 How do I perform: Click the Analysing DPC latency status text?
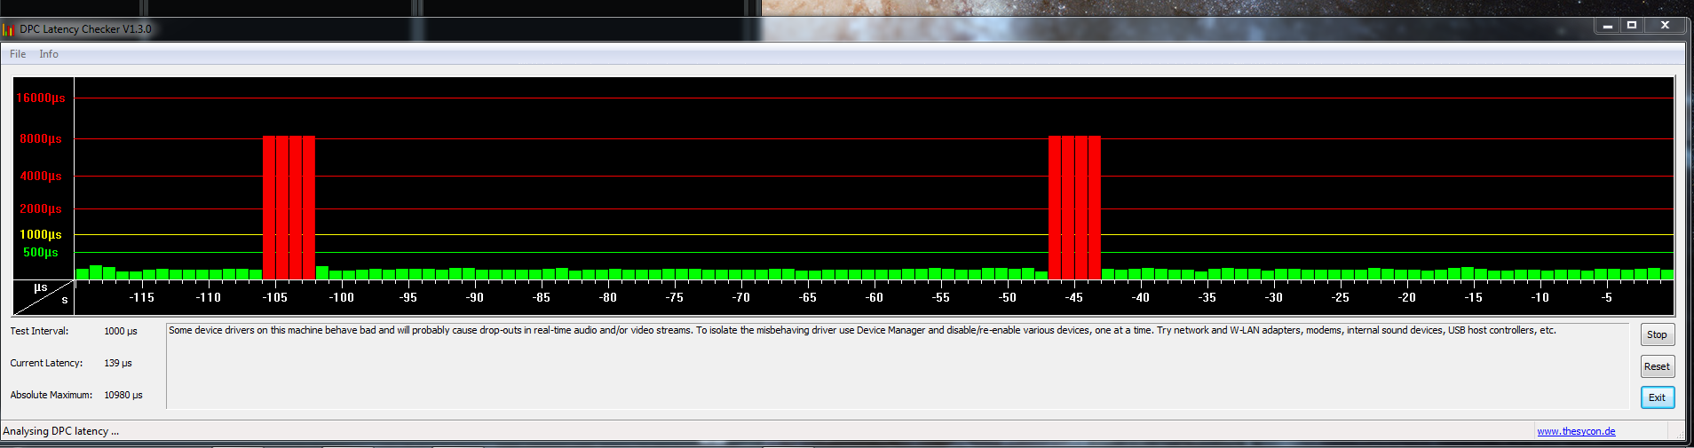[x=60, y=431]
